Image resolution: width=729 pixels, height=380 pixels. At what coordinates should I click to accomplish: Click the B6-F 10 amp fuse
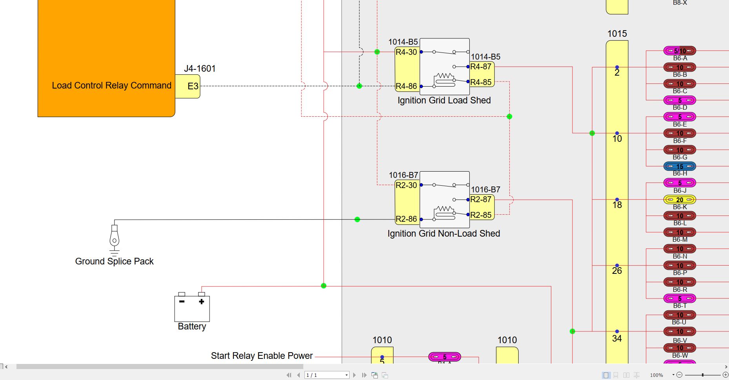680,133
